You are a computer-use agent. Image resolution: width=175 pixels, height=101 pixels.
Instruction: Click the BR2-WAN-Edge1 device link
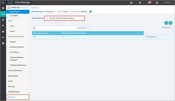[x=37, y=12]
